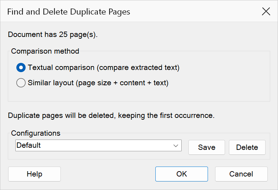The image size is (278, 190).
Task: Click the 'compare extracted text' option label
Action: pyautogui.click(x=138, y=67)
